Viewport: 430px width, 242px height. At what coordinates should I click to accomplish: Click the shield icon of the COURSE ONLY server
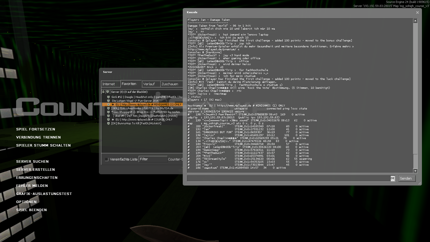[108, 120]
